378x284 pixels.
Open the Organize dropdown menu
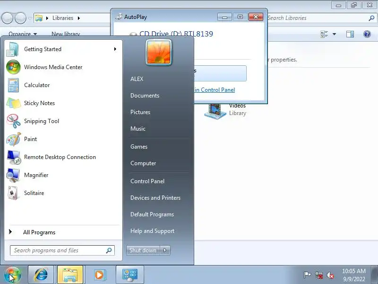click(23, 34)
